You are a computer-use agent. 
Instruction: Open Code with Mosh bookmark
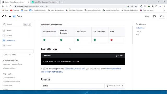pos(147,10)
